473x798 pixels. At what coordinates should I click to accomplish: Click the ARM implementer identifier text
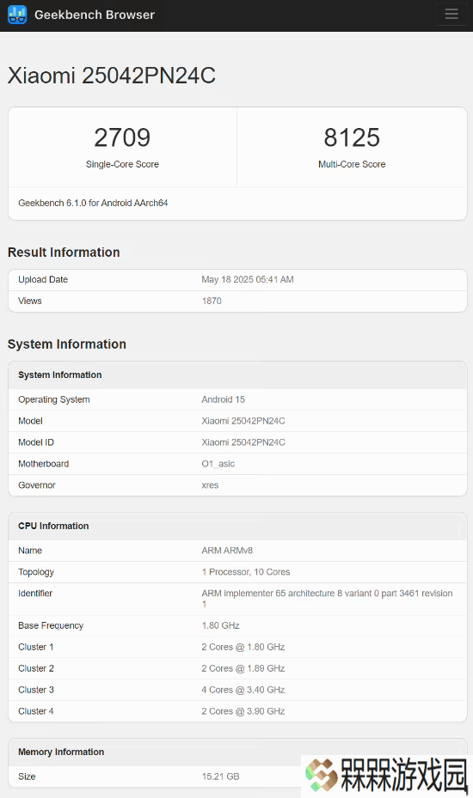(x=327, y=599)
